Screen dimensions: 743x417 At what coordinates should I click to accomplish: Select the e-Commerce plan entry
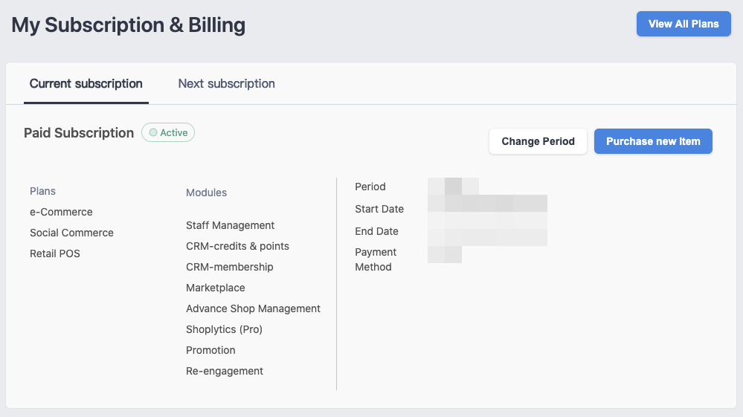tap(61, 212)
